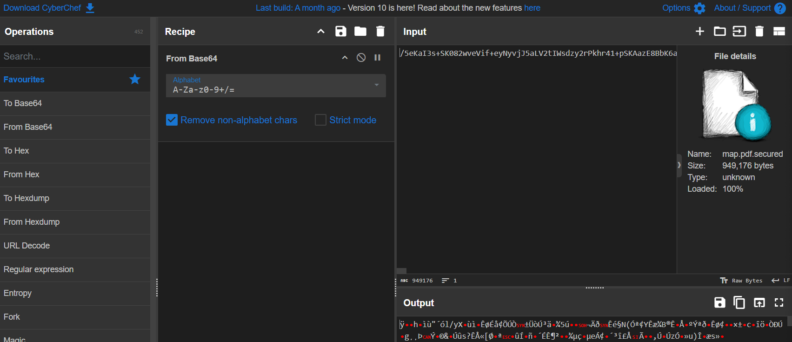This screenshot has height=342, width=792.
Task: Click the Favourites star icon
Action: tap(135, 79)
